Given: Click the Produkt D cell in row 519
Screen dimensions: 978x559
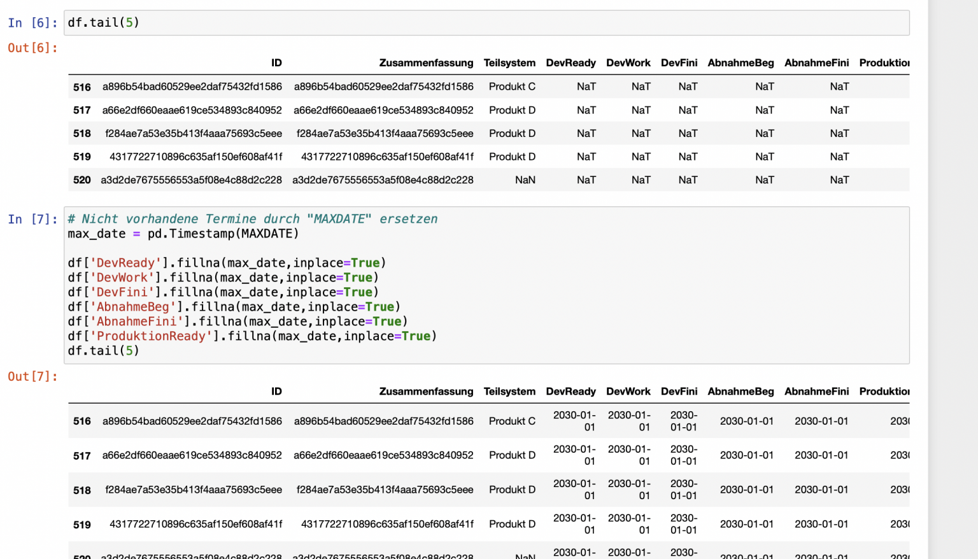Looking at the screenshot, I should [x=513, y=157].
